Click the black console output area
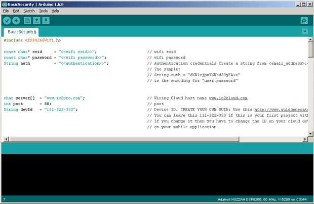314x204 pixels. click(x=157, y=175)
